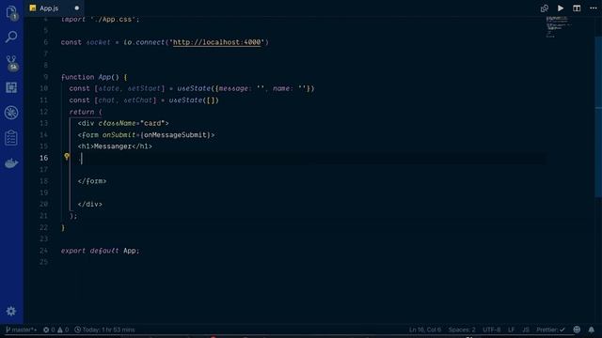Open the master branch picker in status bar
Image resolution: width=602 pixels, height=338 pixels.
coord(21,330)
